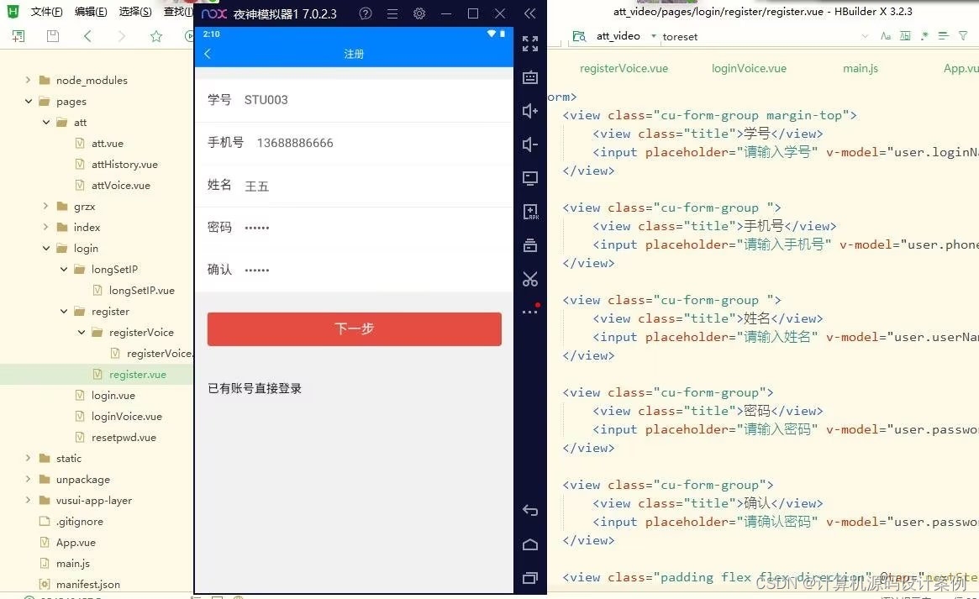The image size is (979, 599).
Task: Toggle whole word matching in search bar
Action: tap(906, 36)
